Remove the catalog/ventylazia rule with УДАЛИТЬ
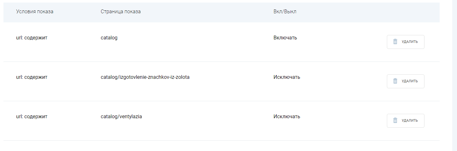Screen dimensions: 457x151 click(406, 120)
